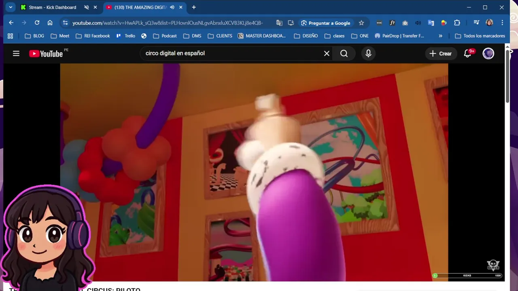Open the DISEÑO bookmarks folder
The width and height of the screenshot is (518, 291).
coord(306,36)
